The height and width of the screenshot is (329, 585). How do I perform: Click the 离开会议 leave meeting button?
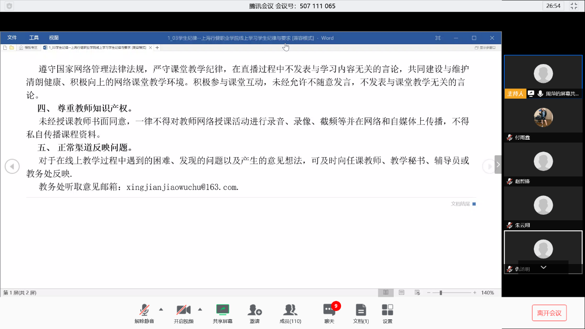pos(549,313)
